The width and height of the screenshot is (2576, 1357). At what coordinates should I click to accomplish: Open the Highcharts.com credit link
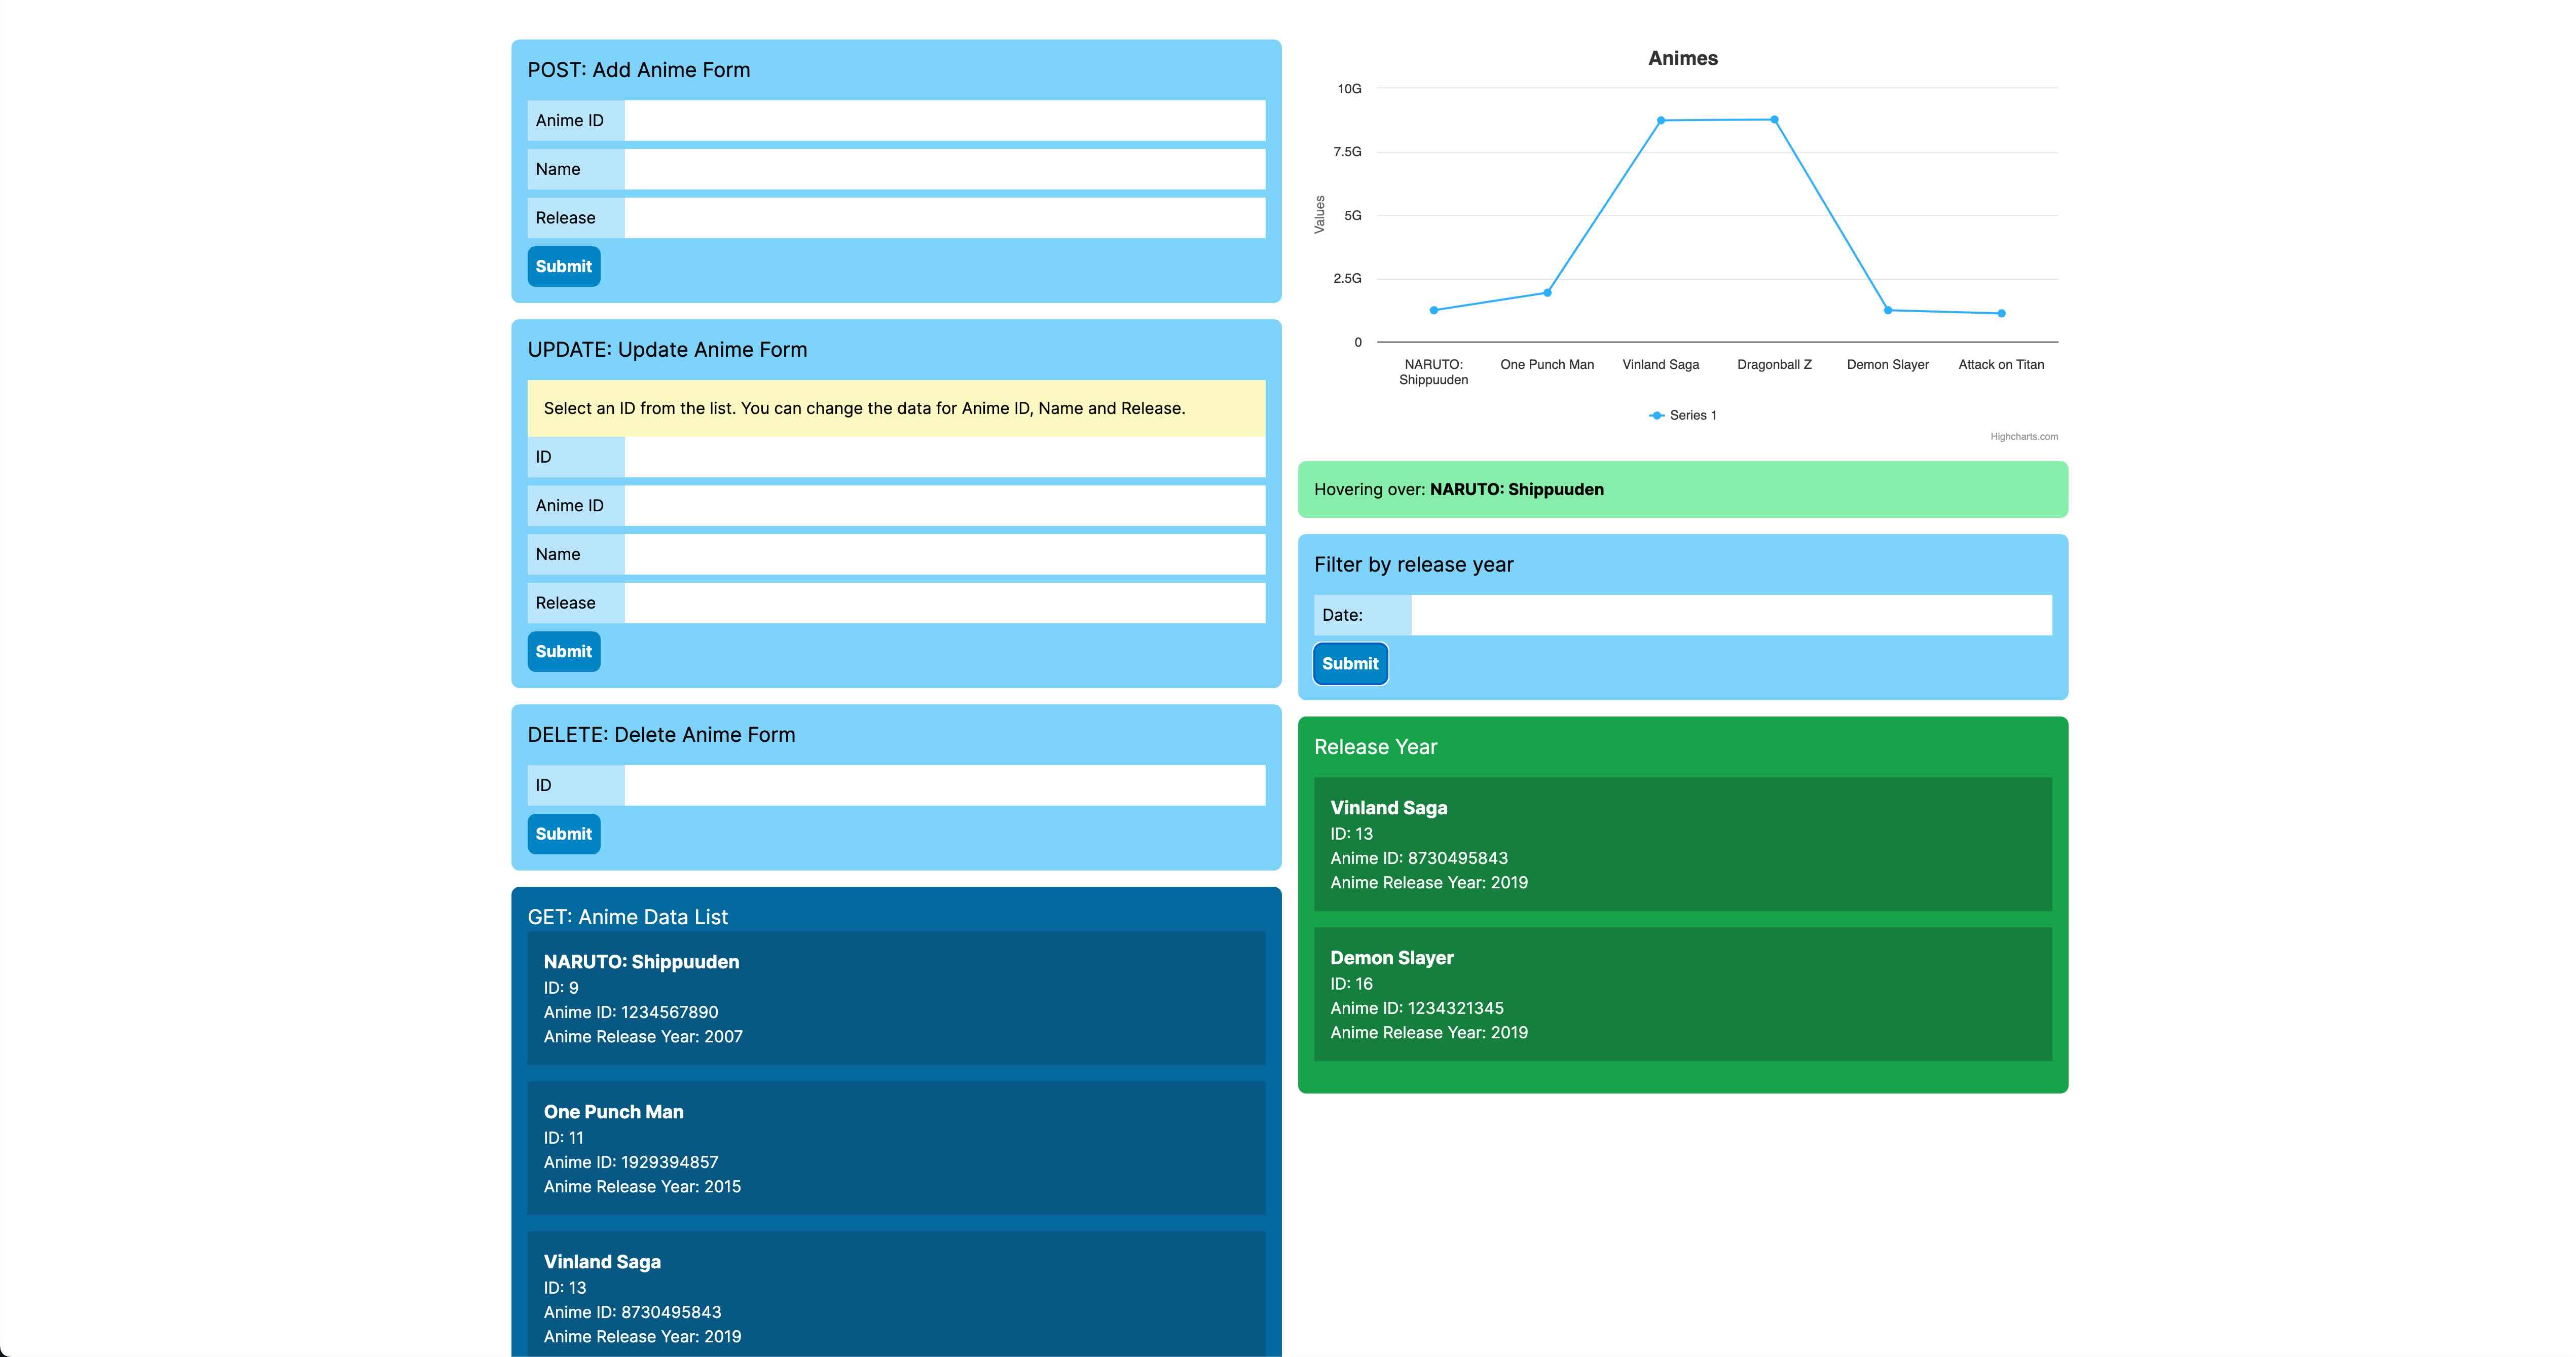pyautogui.click(x=2023, y=437)
